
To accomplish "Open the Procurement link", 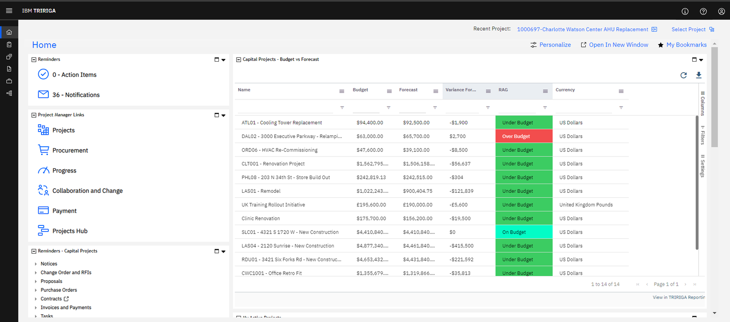I will point(70,150).
